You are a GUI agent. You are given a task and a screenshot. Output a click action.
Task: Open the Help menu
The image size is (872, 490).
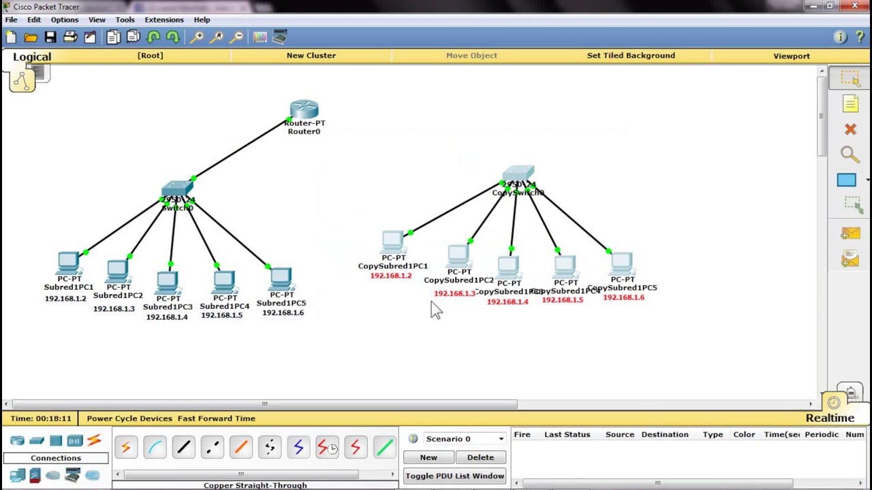[x=202, y=20]
